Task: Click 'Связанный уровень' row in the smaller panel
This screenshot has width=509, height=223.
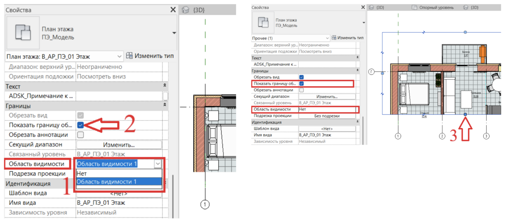Action: click(x=305, y=103)
